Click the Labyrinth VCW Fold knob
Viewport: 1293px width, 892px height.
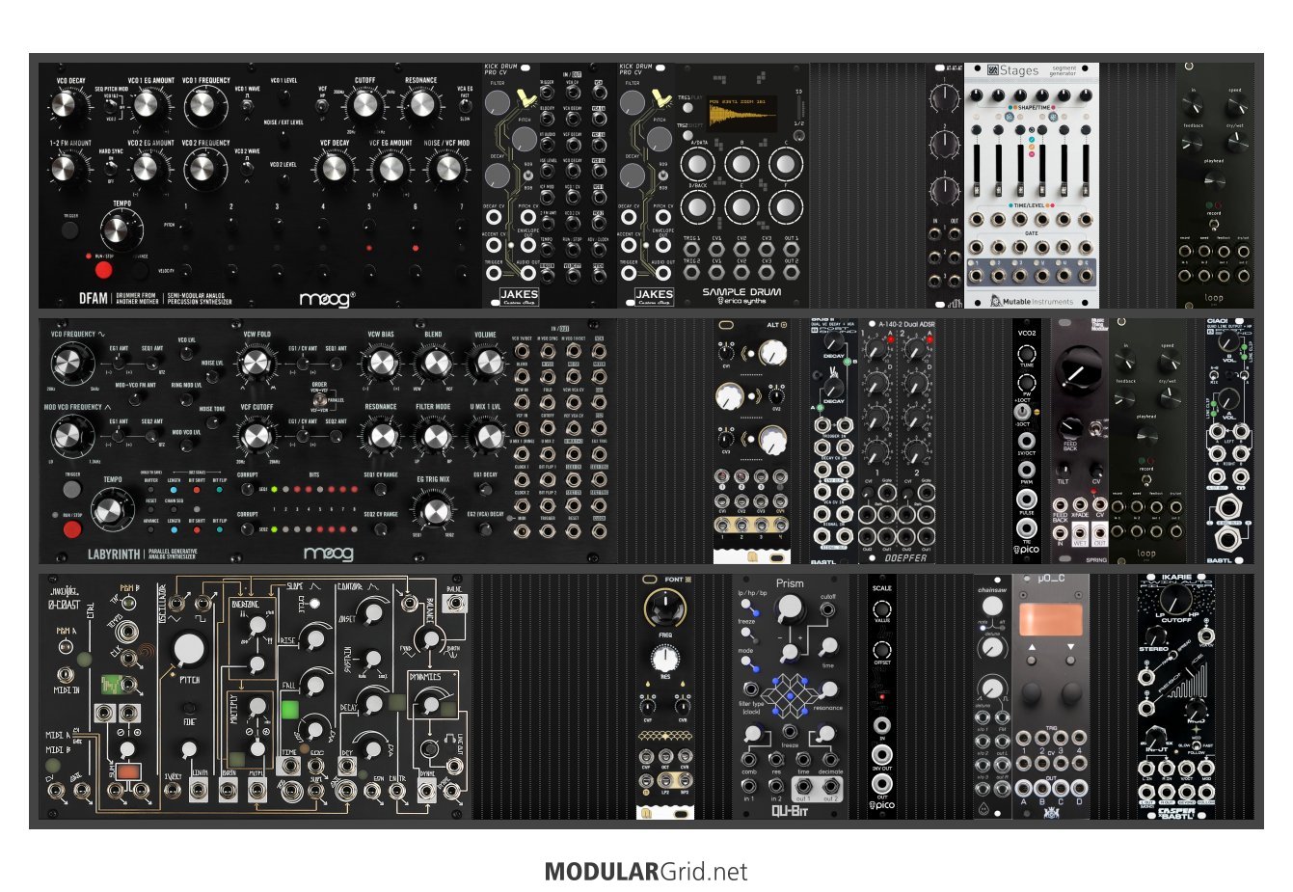pyautogui.click(x=256, y=363)
